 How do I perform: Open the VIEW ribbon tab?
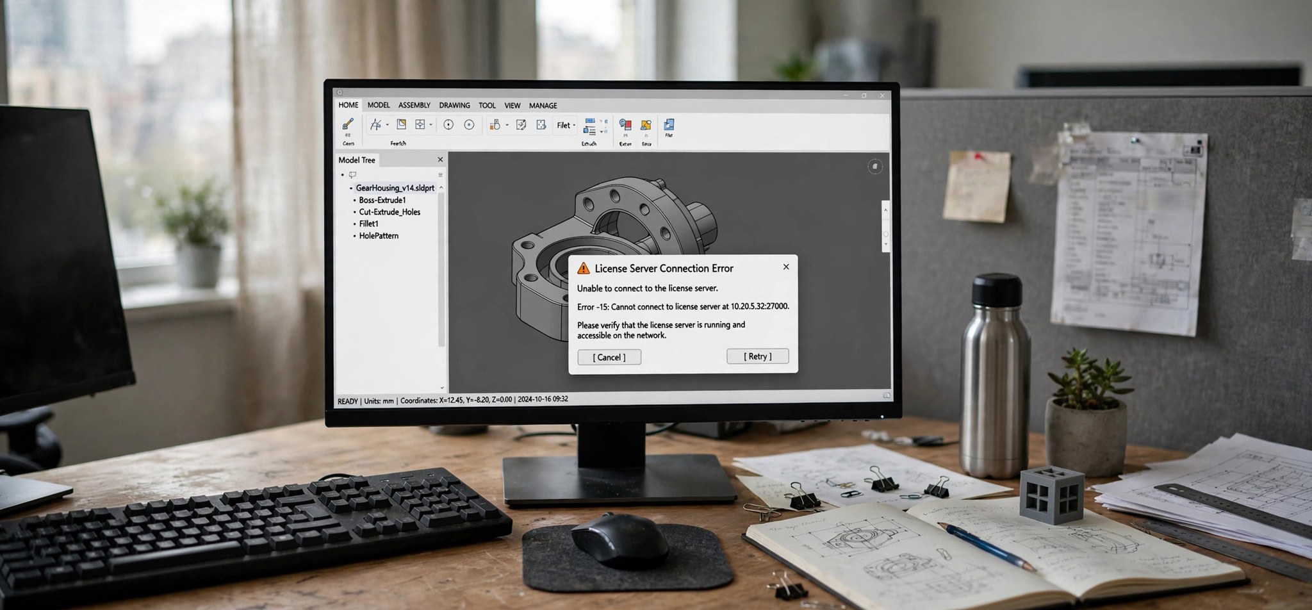click(x=512, y=105)
